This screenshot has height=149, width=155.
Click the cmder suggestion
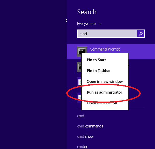coord(82,147)
